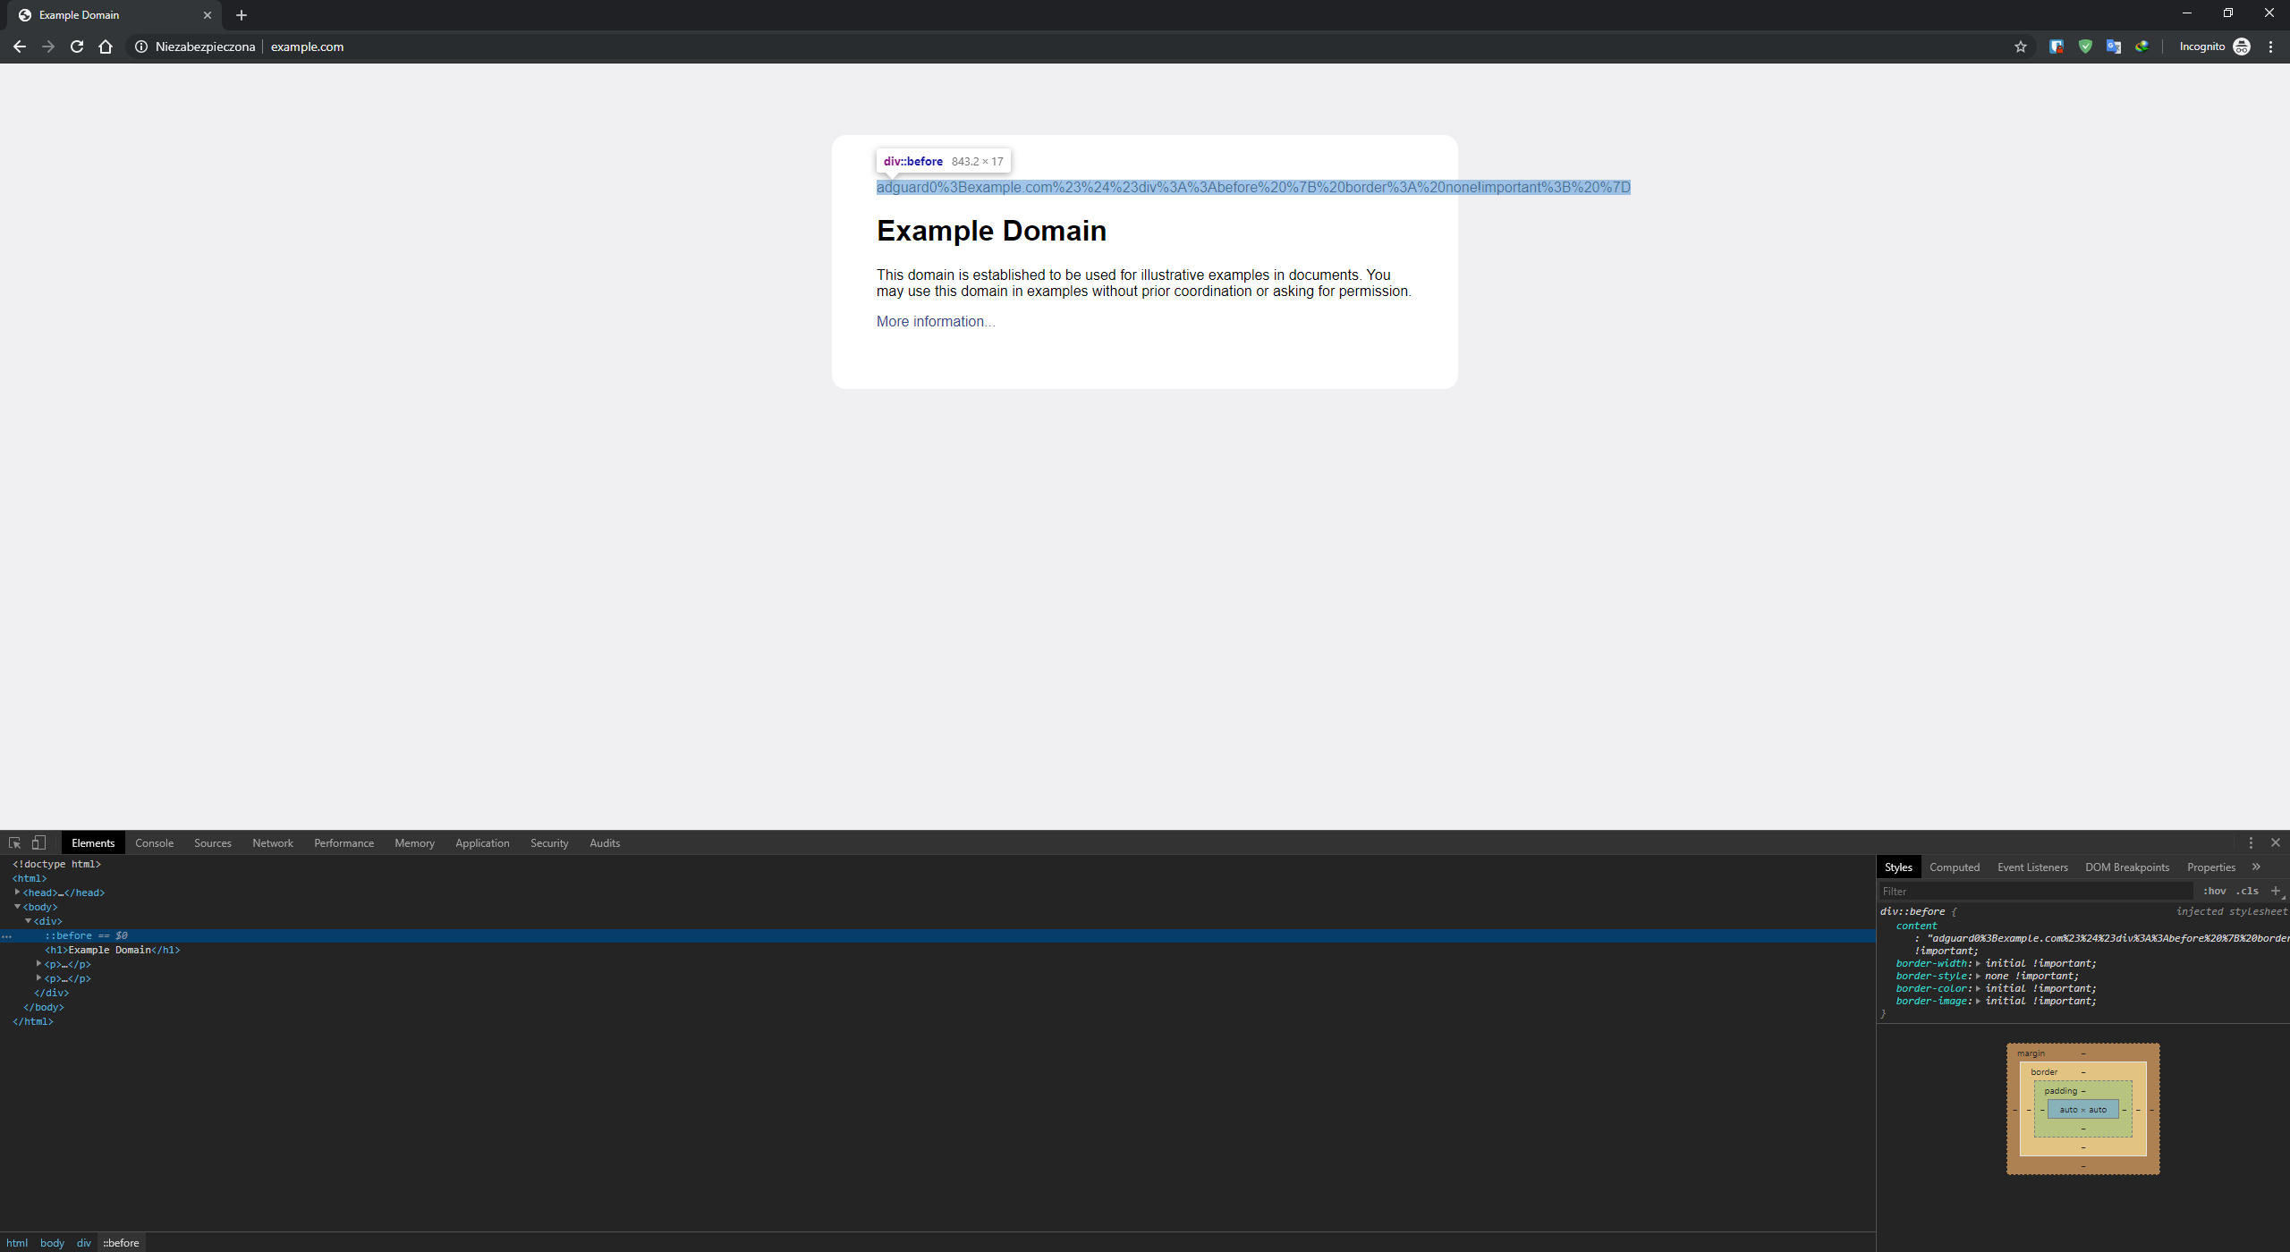Image resolution: width=2290 pixels, height=1252 pixels.
Task: Open the AdGuard extension icon
Action: point(2085,47)
